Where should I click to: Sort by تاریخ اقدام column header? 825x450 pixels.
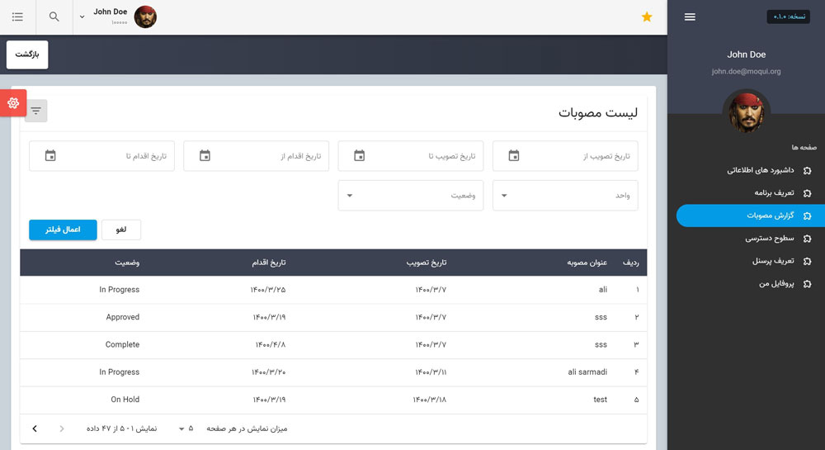click(268, 263)
